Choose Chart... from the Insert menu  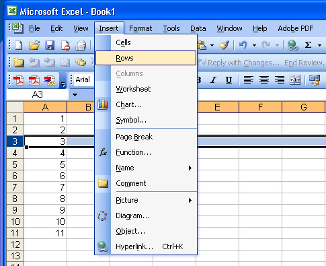coord(146,104)
